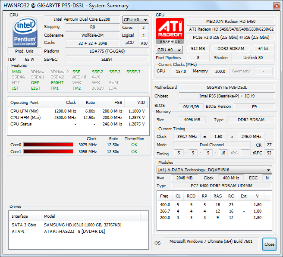Open the GPU #0 selector dropdown
Screen dimensions: 283x257
(169, 50)
